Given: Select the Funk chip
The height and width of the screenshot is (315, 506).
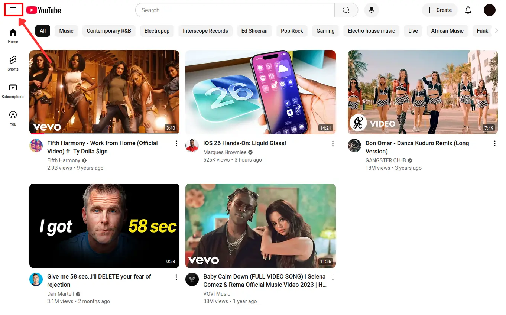Looking at the screenshot, I should pyautogui.click(x=483, y=31).
